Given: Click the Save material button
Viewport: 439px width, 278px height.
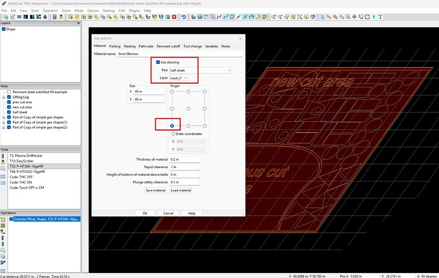Looking at the screenshot, I should coord(155,190).
